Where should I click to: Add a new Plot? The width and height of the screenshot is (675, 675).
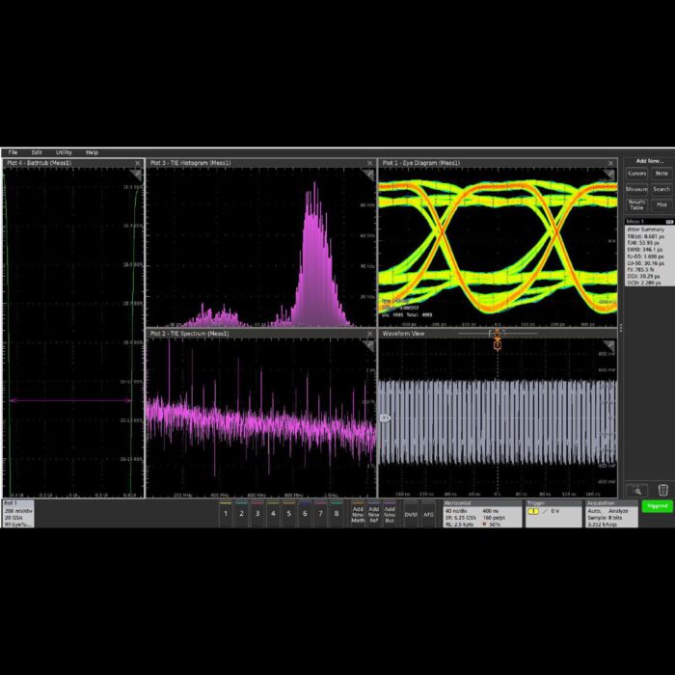click(x=661, y=204)
